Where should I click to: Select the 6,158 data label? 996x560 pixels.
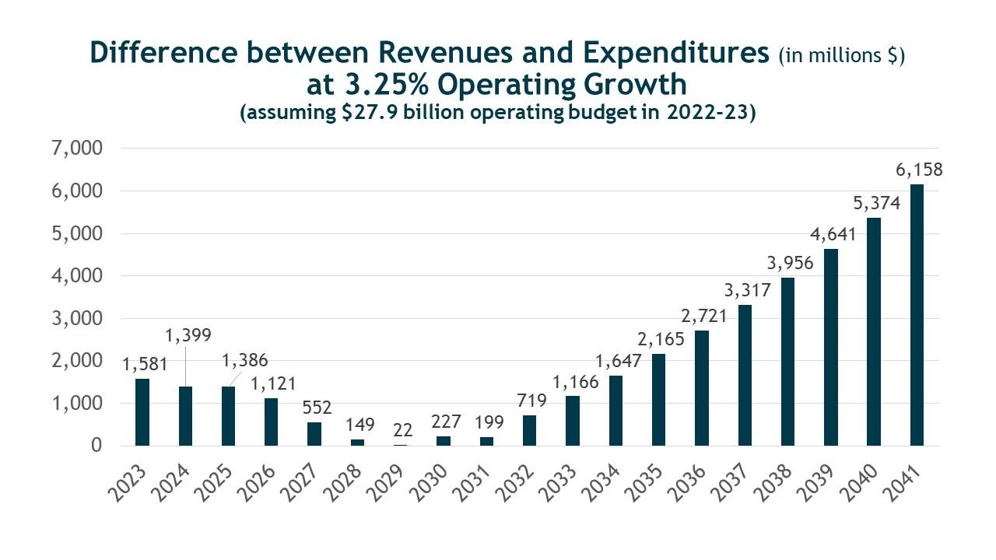[x=917, y=170]
